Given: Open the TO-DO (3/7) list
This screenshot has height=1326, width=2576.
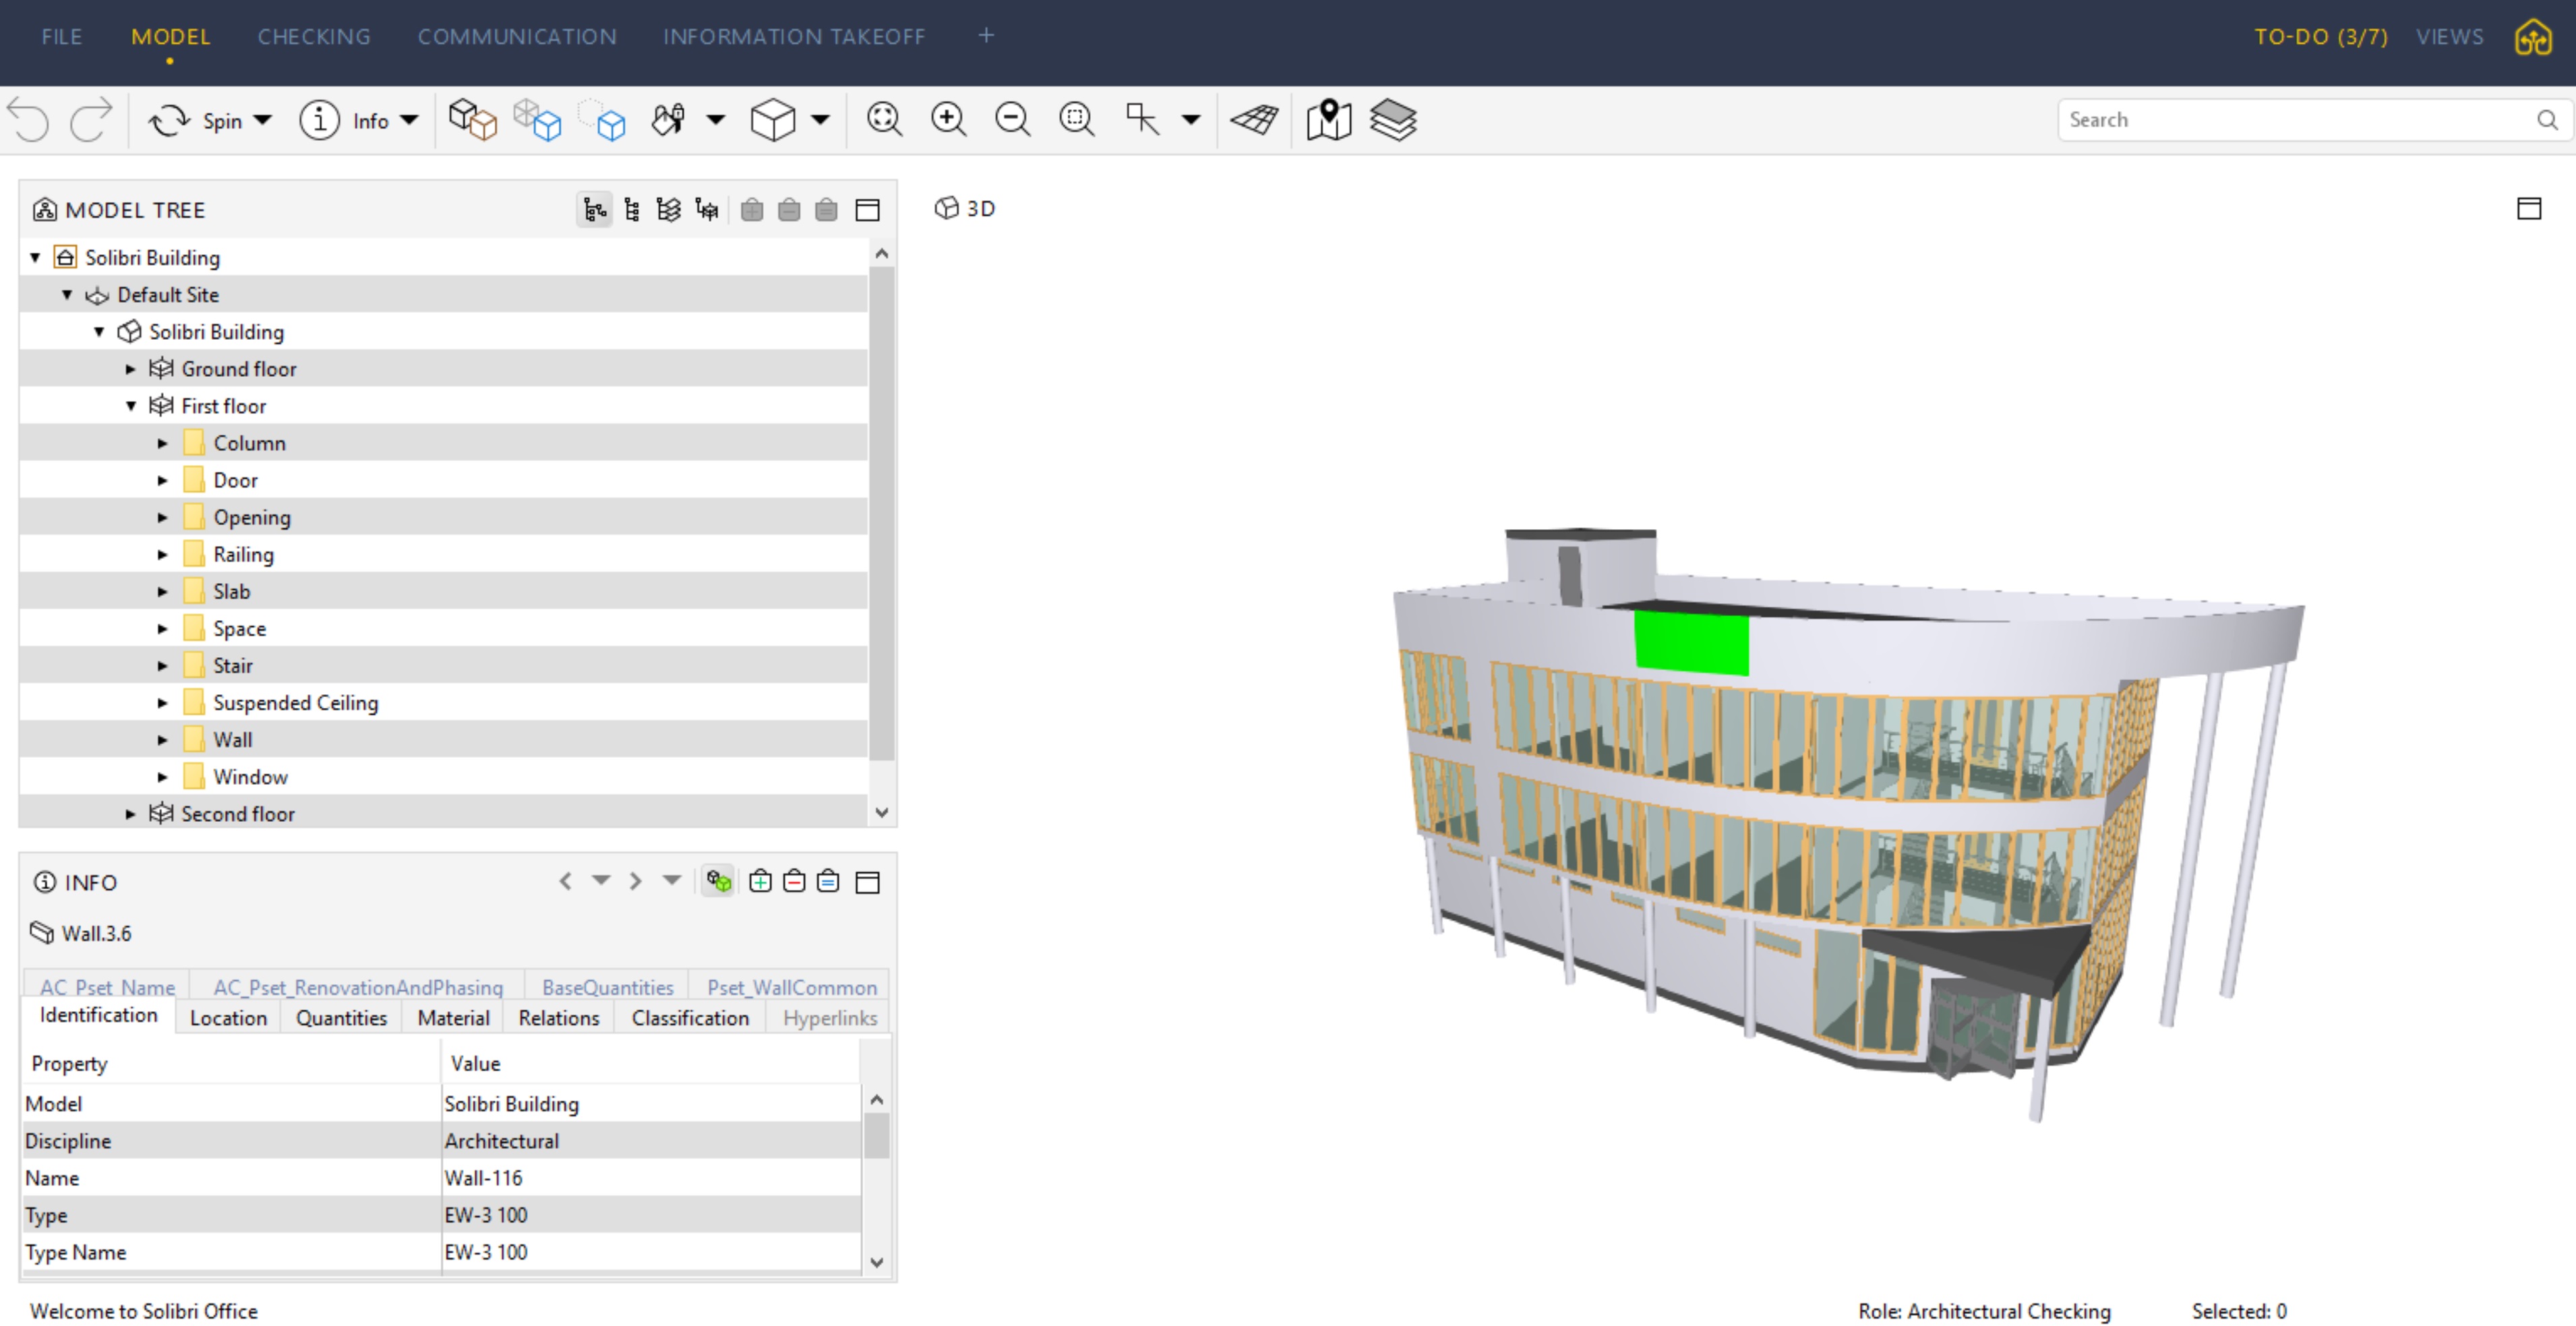Looking at the screenshot, I should (x=2320, y=37).
